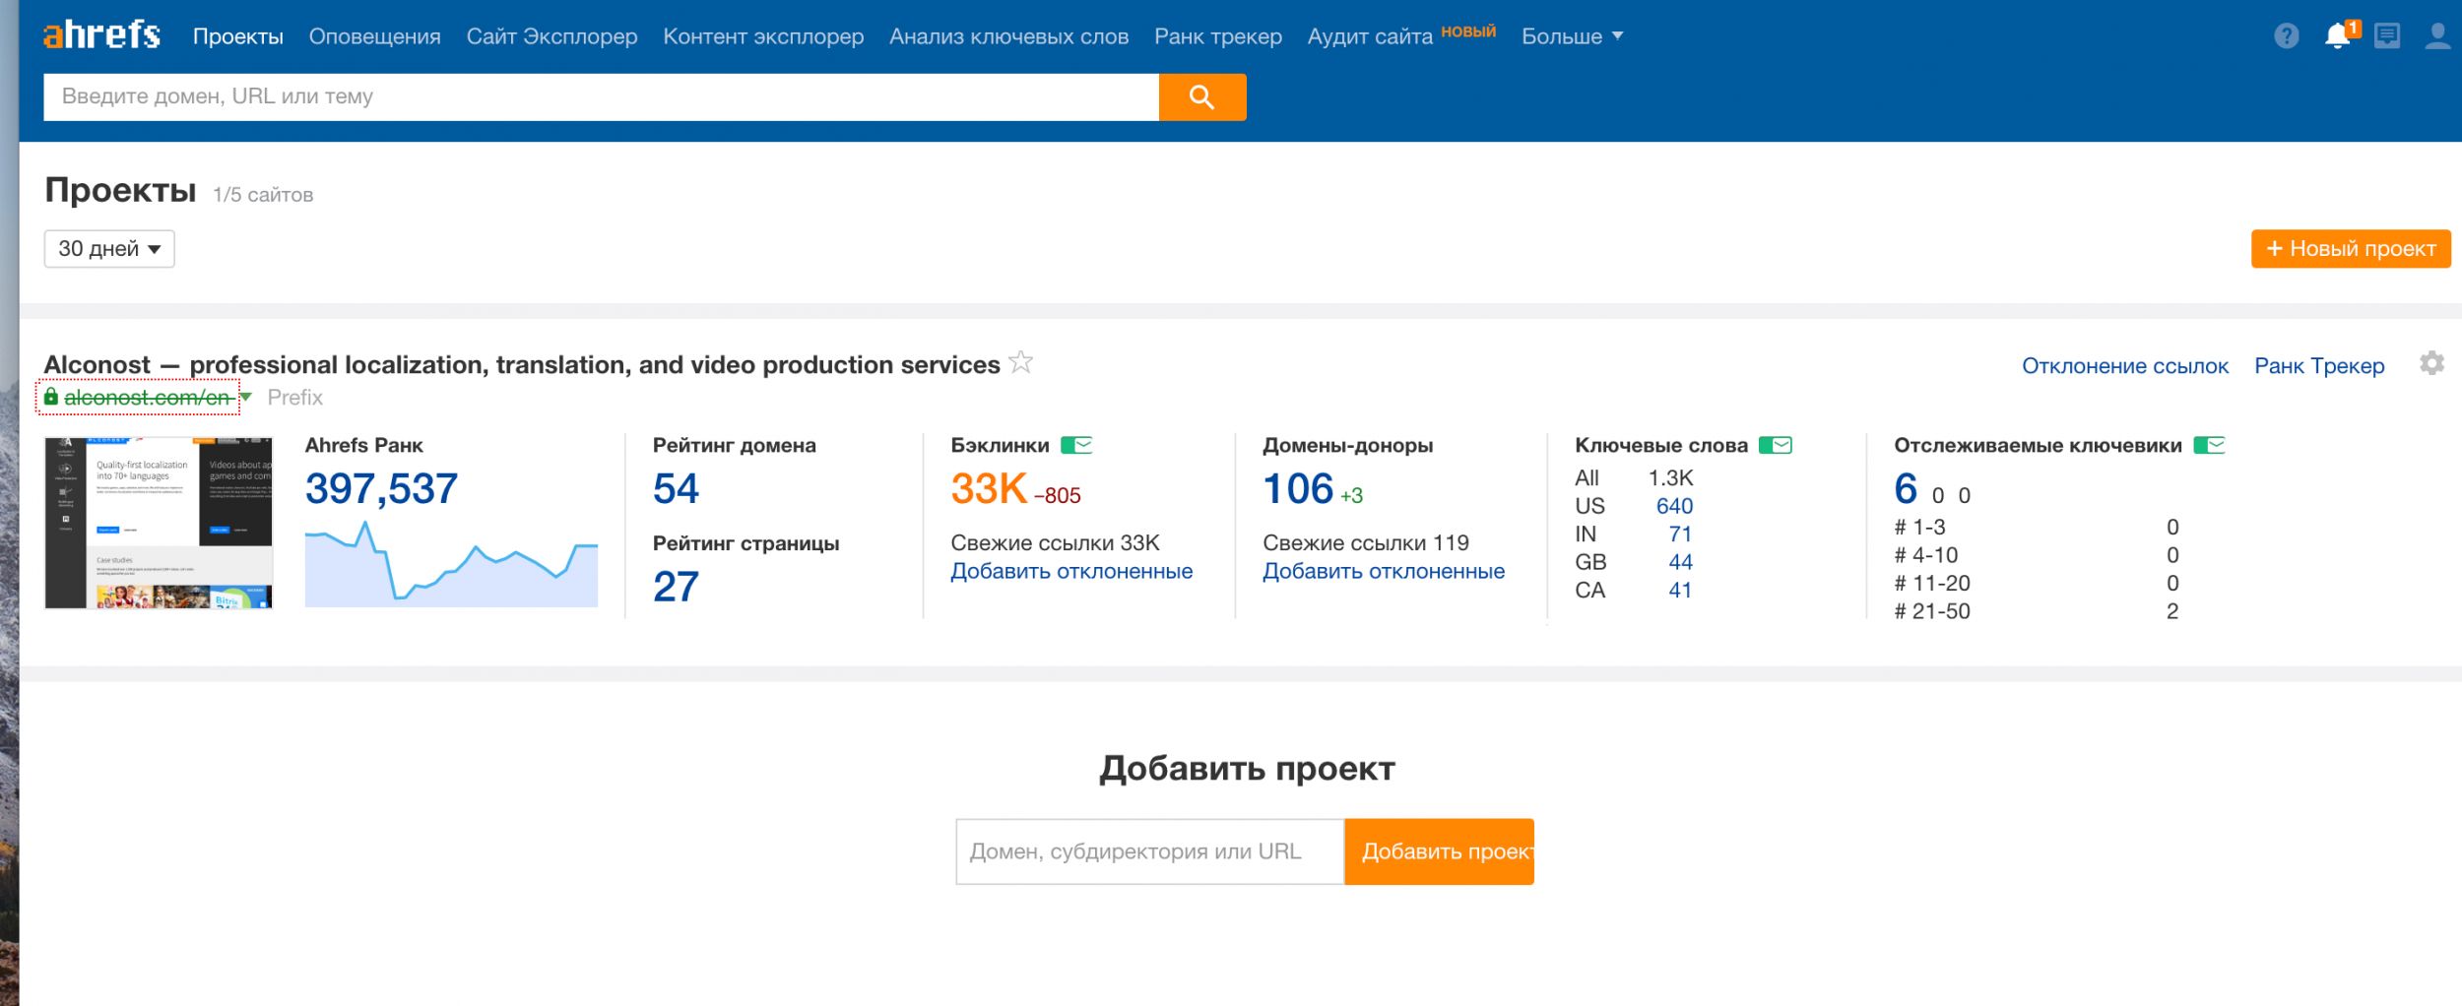
Task: Click the Prefix mode label
Action: tap(294, 397)
